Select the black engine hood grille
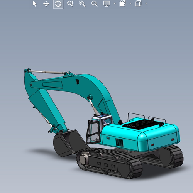 142,124
